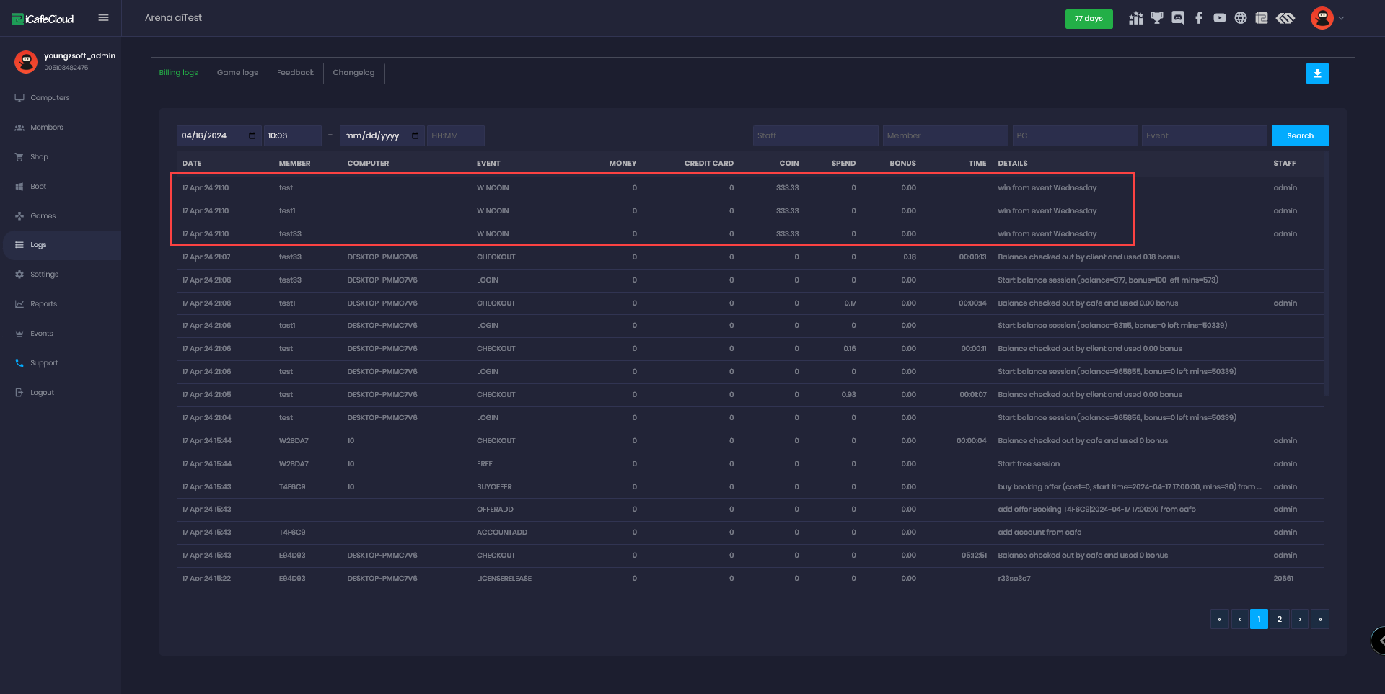
Task: Open the Facebook link icon
Action: [1198, 18]
